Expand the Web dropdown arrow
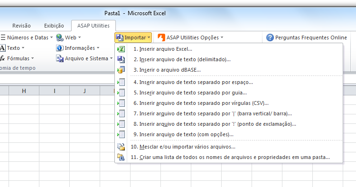Image resolution: width=356 pixels, height=187 pixels. point(79,37)
